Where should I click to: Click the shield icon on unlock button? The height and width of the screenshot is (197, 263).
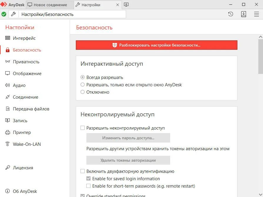pyautogui.click(x=115, y=45)
